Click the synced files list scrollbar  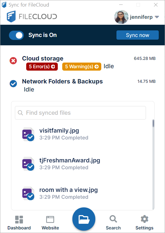tap(153, 164)
